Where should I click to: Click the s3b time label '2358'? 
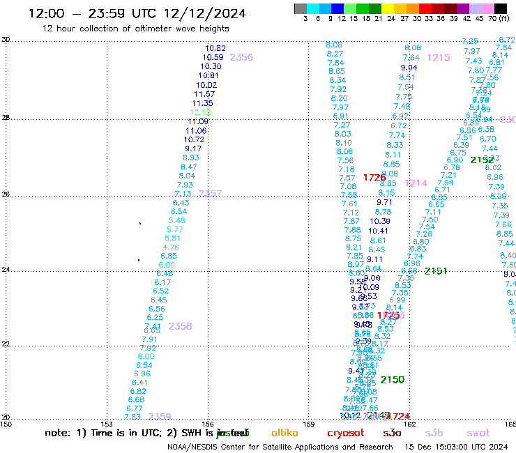pyautogui.click(x=180, y=326)
